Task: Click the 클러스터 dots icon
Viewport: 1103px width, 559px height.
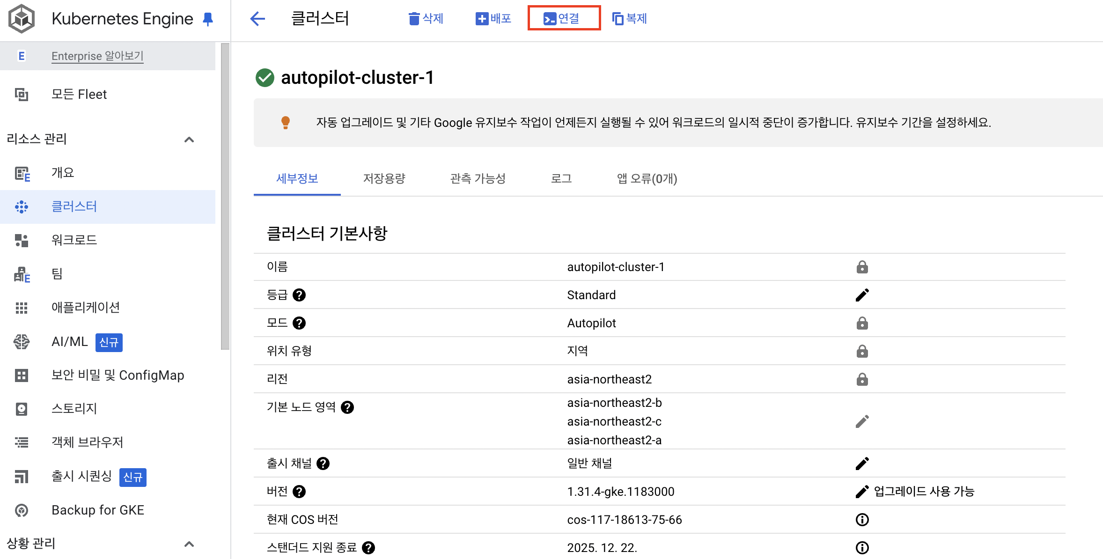Action: (x=22, y=206)
